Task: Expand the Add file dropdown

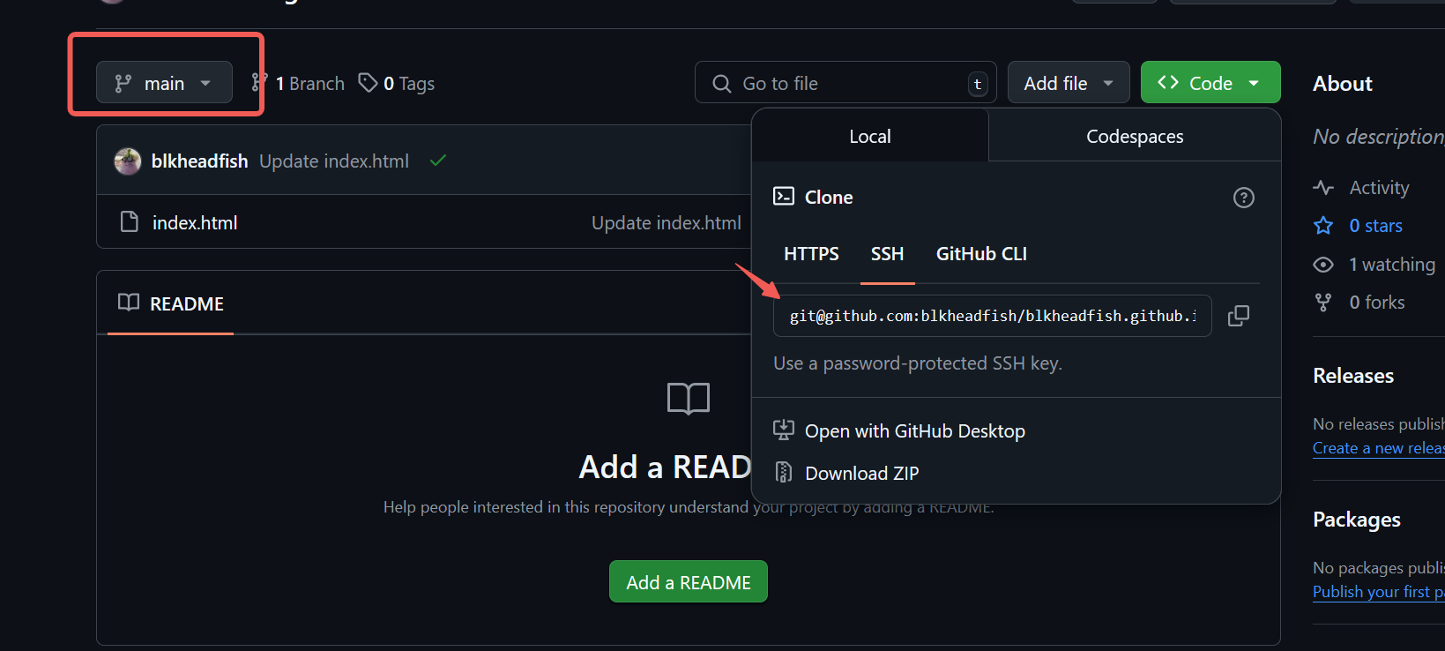Action: click(1069, 83)
